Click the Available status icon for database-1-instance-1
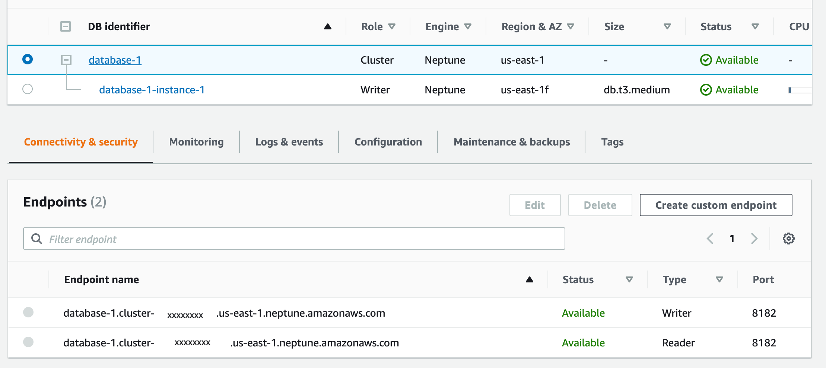This screenshot has width=826, height=368. click(x=706, y=89)
